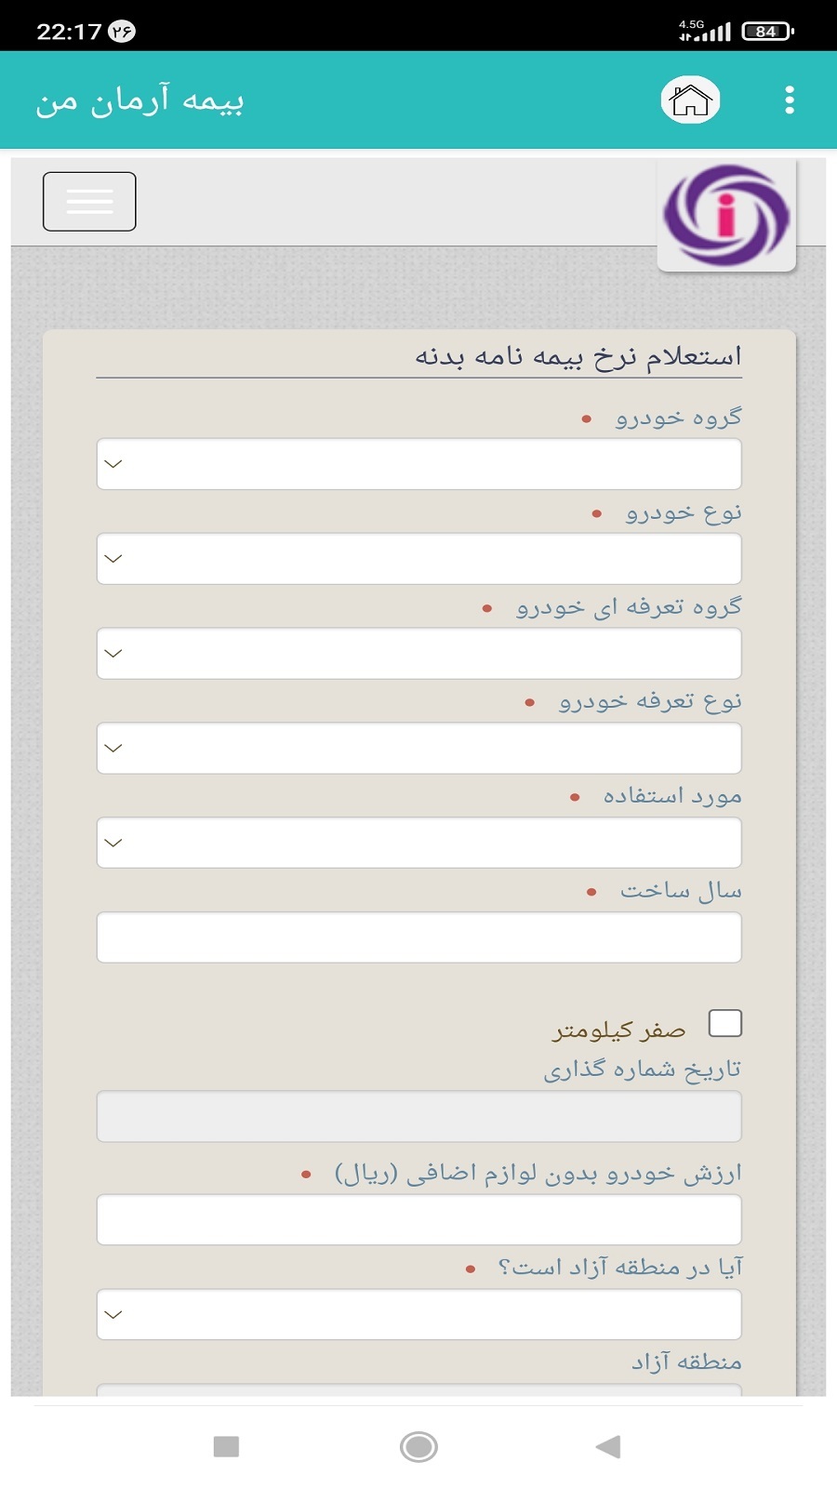Open the آیا در منطقه آزاد است؟ selector
The image size is (837, 1488).
[418, 1314]
